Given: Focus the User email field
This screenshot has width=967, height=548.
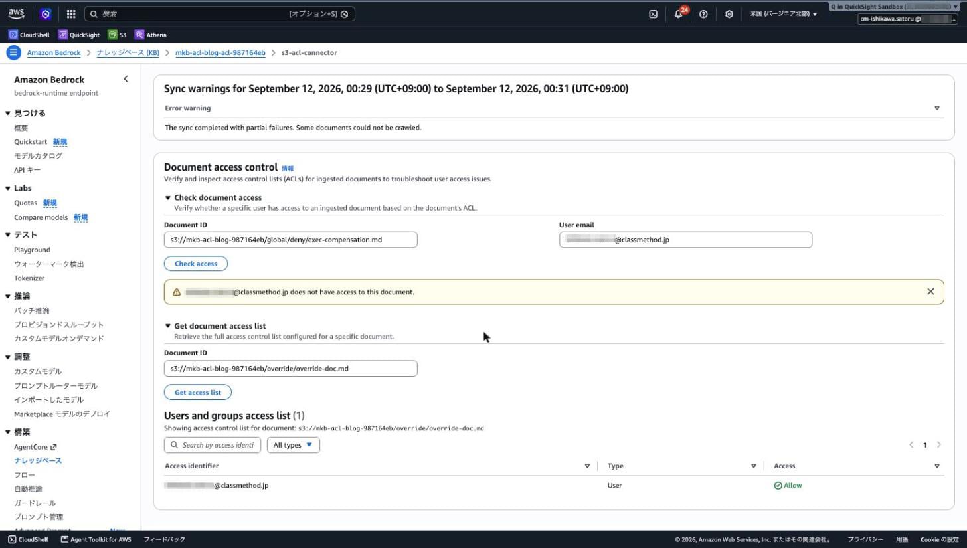Looking at the screenshot, I should [x=685, y=240].
